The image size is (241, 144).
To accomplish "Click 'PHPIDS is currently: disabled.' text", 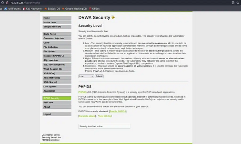I will tap(93, 111).
